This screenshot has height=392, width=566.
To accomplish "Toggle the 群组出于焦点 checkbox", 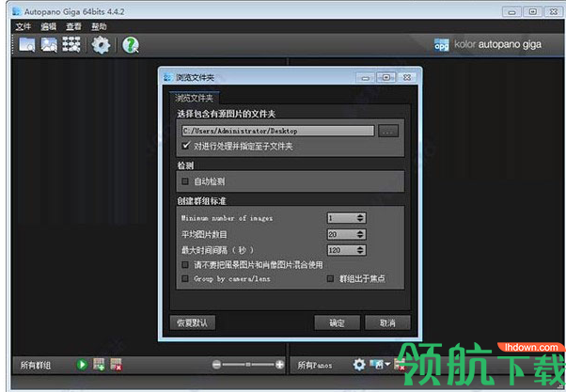I will tap(330, 278).
